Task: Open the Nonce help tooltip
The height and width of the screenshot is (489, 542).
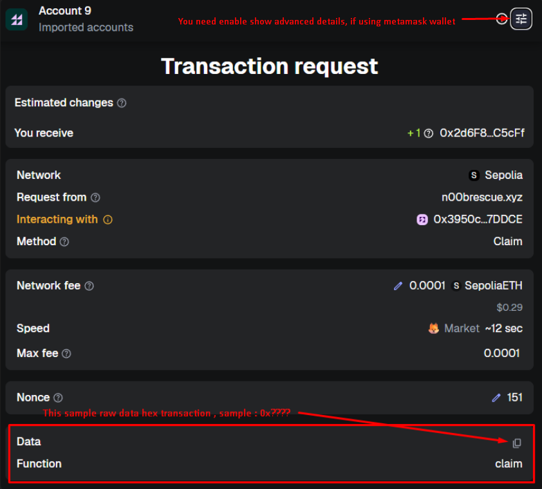Action: 59,398
